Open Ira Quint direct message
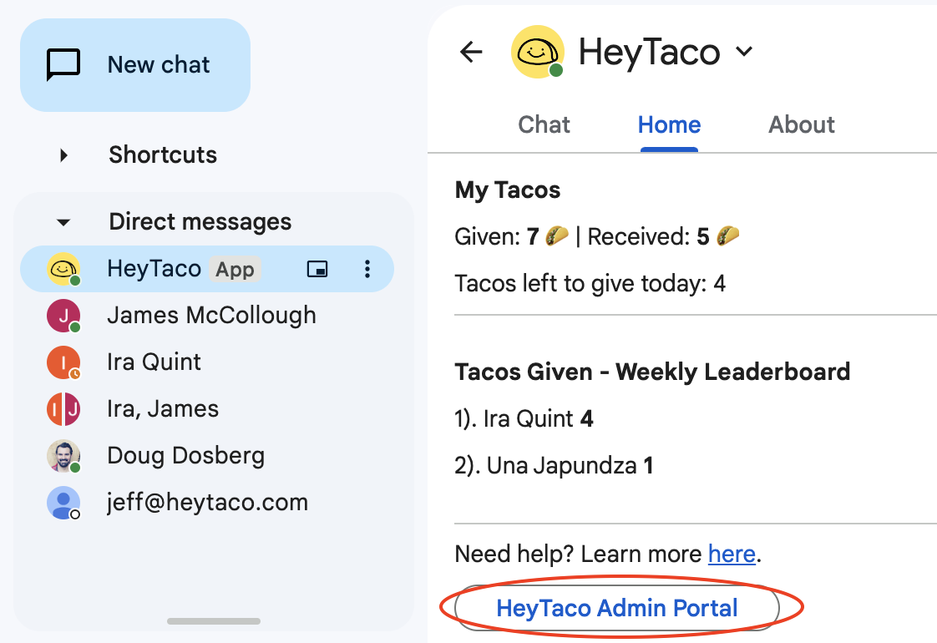The image size is (937, 643). tap(207, 362)
